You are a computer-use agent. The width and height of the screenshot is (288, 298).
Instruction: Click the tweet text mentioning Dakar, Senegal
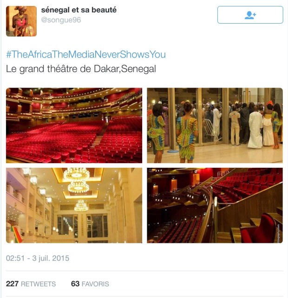pos(81,69)
